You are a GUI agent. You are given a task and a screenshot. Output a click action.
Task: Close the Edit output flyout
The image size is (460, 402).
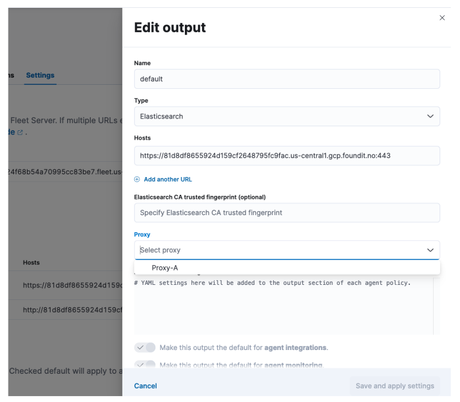(x=442, y=18)
